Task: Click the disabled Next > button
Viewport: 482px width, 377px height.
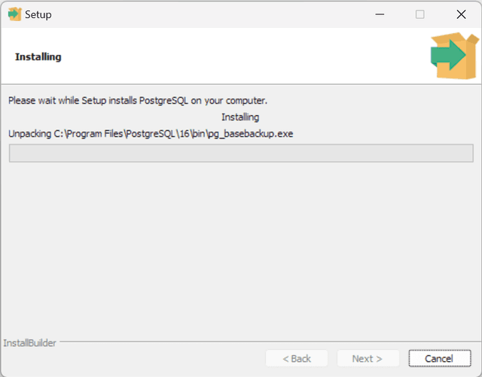Action: 368,358
